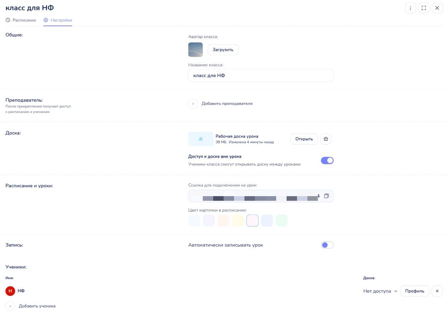
Task: Click the Добавить ученика link
Action: (37, 306)
